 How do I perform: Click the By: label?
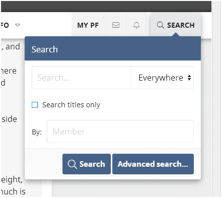click(x=37, y=132)
